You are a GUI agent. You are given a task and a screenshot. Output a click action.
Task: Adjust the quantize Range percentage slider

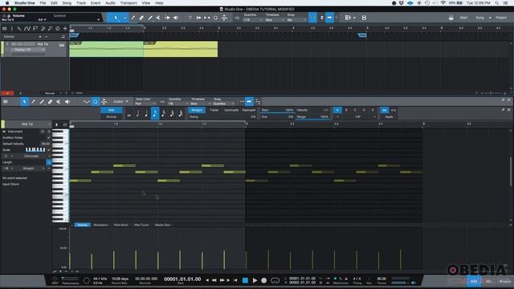(x=312, y=117)
